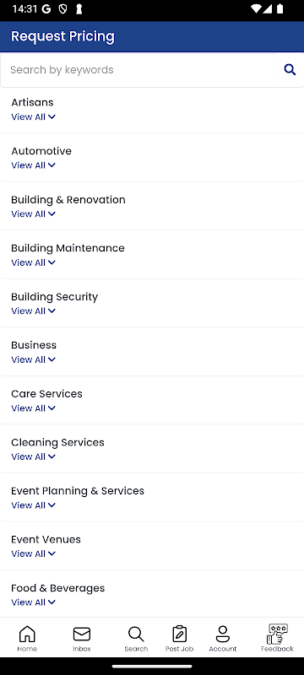Go to the Search tab magnifier icon
This screenshot has height=675, width=304.
pyautogui.click(x=136, y=634)
